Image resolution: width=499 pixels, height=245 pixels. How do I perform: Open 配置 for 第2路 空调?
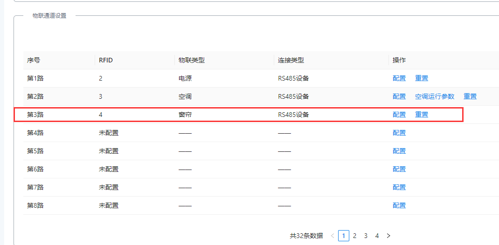pyautogui.click(x=399, y=96)
